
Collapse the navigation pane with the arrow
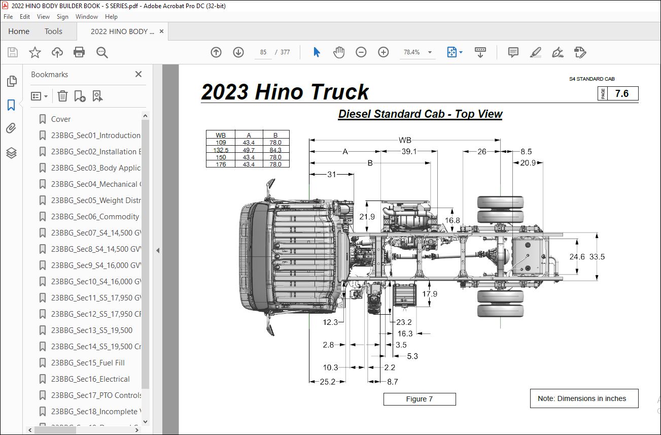[158, 250]
